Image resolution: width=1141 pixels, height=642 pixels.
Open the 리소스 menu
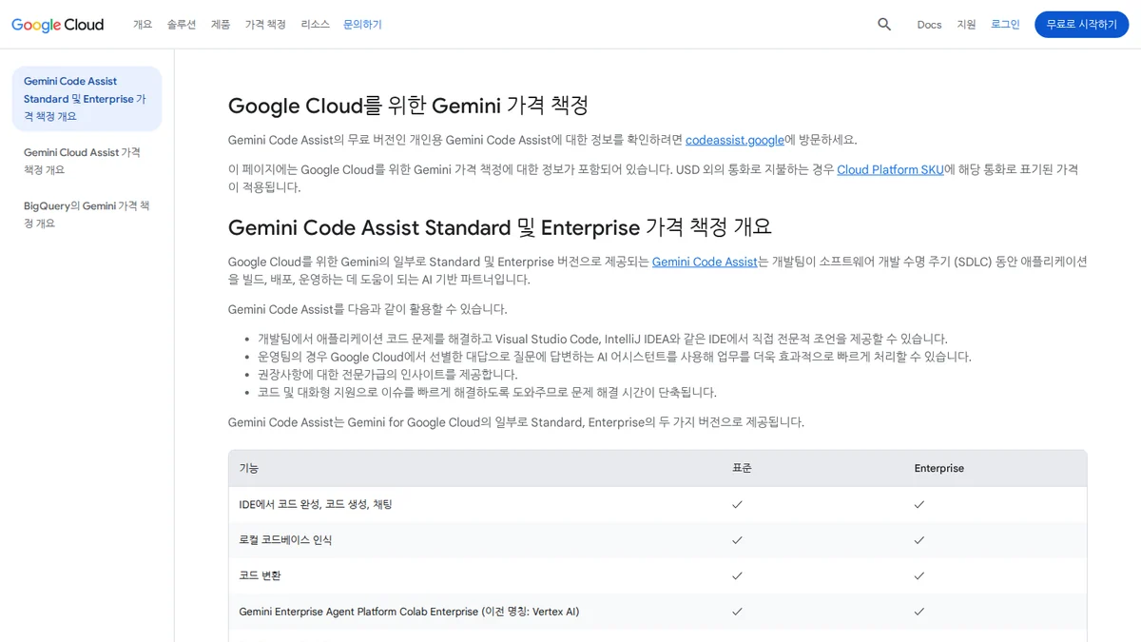pyautogui.click(x=315, y=25)
